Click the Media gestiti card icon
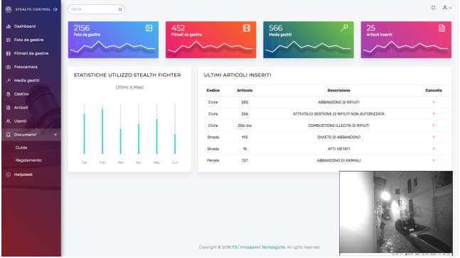 [344, 28]
